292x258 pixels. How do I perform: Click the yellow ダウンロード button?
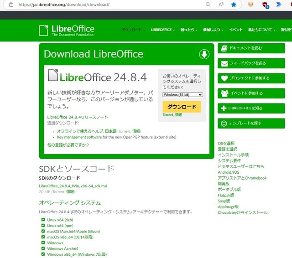182,107
